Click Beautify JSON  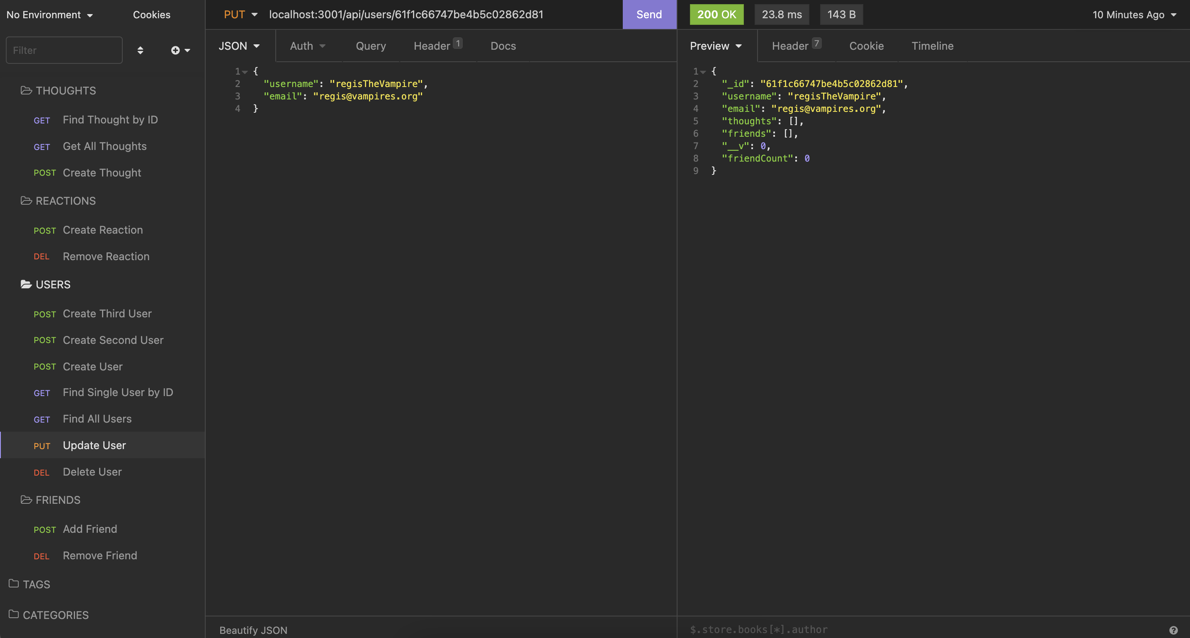click(x=253, y=630)
